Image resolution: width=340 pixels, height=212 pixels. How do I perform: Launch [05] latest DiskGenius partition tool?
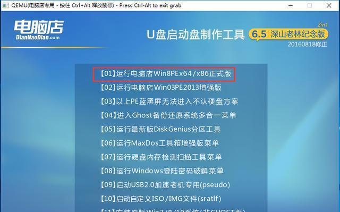pos(160,129)
